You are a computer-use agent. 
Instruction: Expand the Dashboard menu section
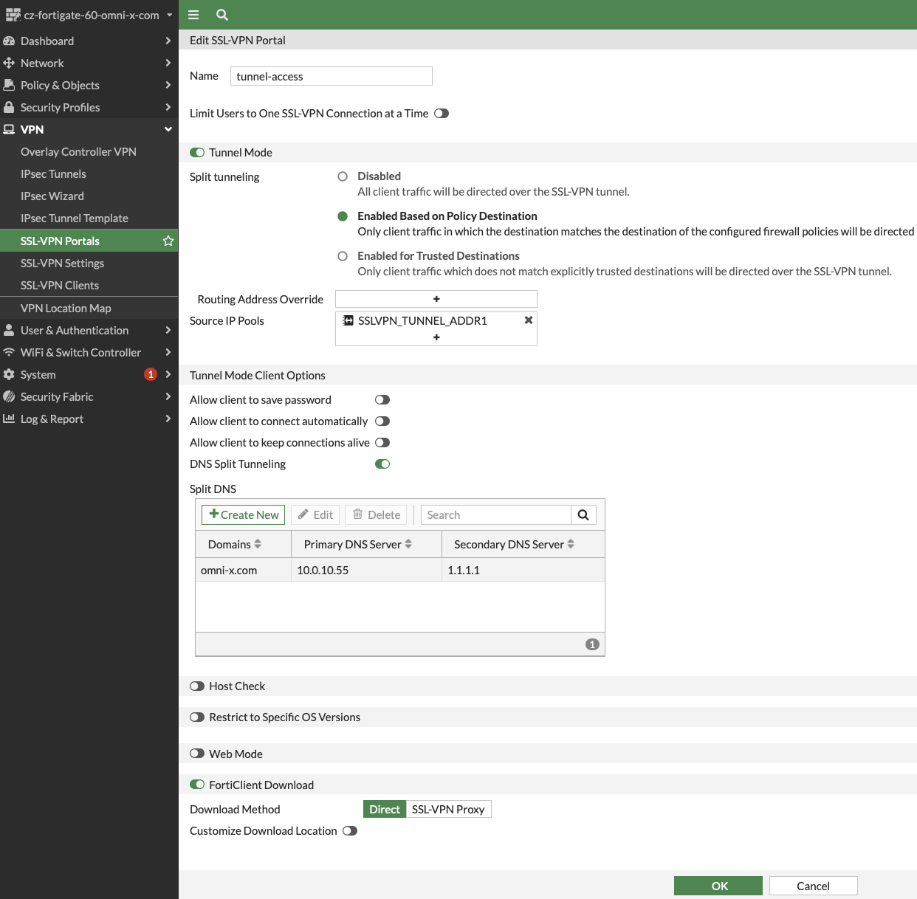point(89,41)
